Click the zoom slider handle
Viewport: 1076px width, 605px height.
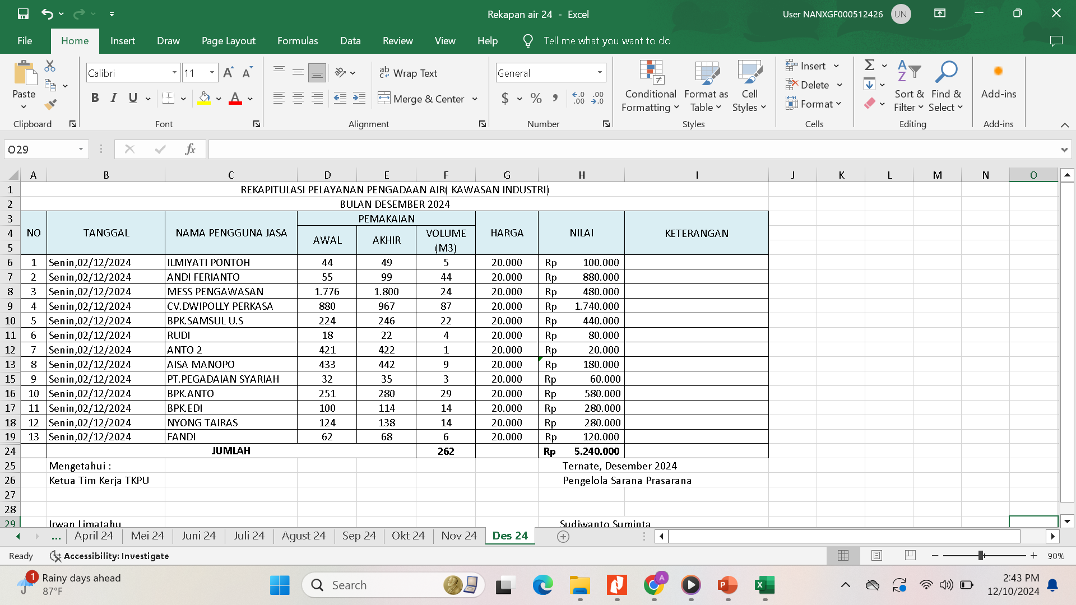pyautogui.click(x=981, y=555)
